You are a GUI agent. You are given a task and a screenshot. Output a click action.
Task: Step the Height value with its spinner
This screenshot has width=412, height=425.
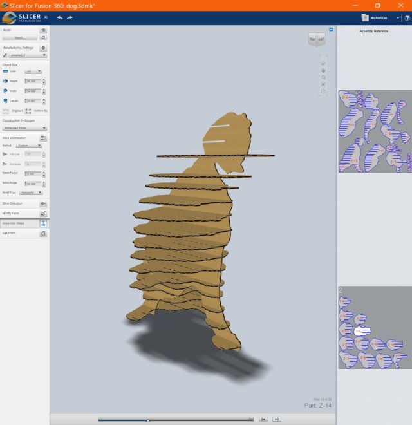click(x=44, y=81)
